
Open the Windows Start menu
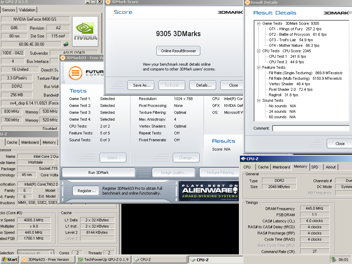9,260
